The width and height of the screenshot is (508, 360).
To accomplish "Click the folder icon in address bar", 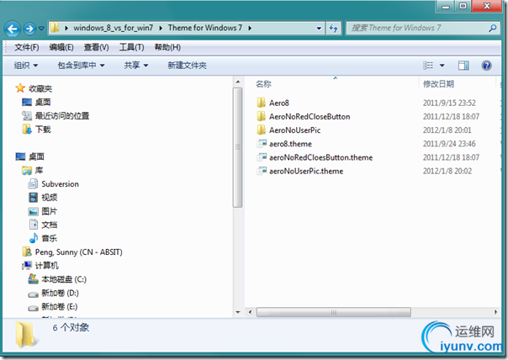I will 55,28.
